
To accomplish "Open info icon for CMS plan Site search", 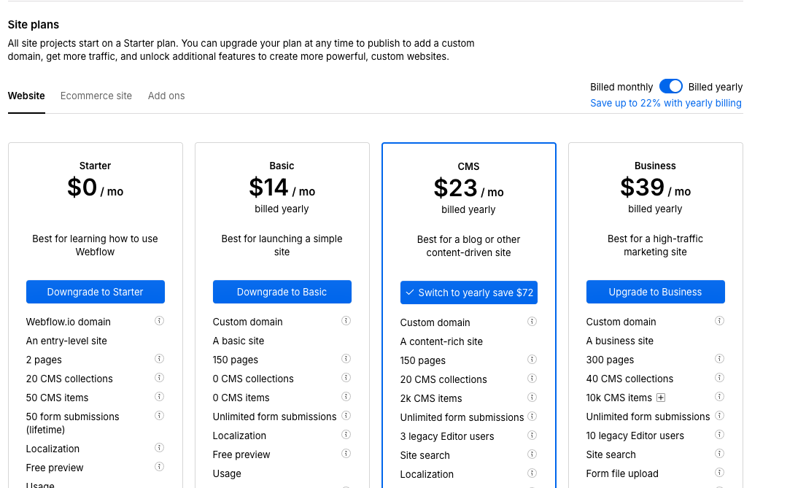I will pyautogui.click(x=532, y=454).
